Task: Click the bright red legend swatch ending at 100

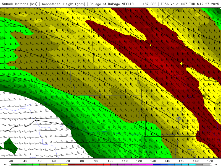Action: pyautogui.click(x=107, y=165)
